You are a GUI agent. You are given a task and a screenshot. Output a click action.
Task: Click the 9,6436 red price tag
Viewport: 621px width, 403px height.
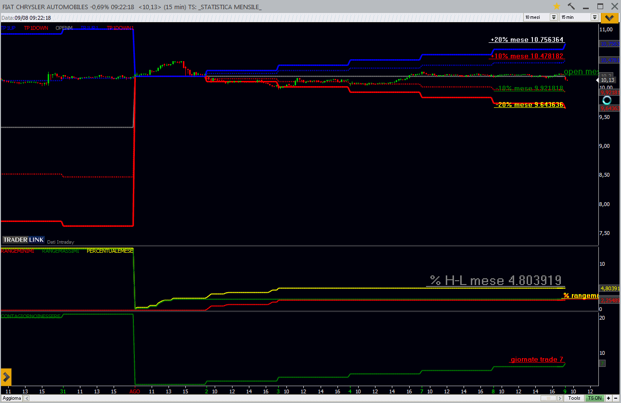coord(609,108)
